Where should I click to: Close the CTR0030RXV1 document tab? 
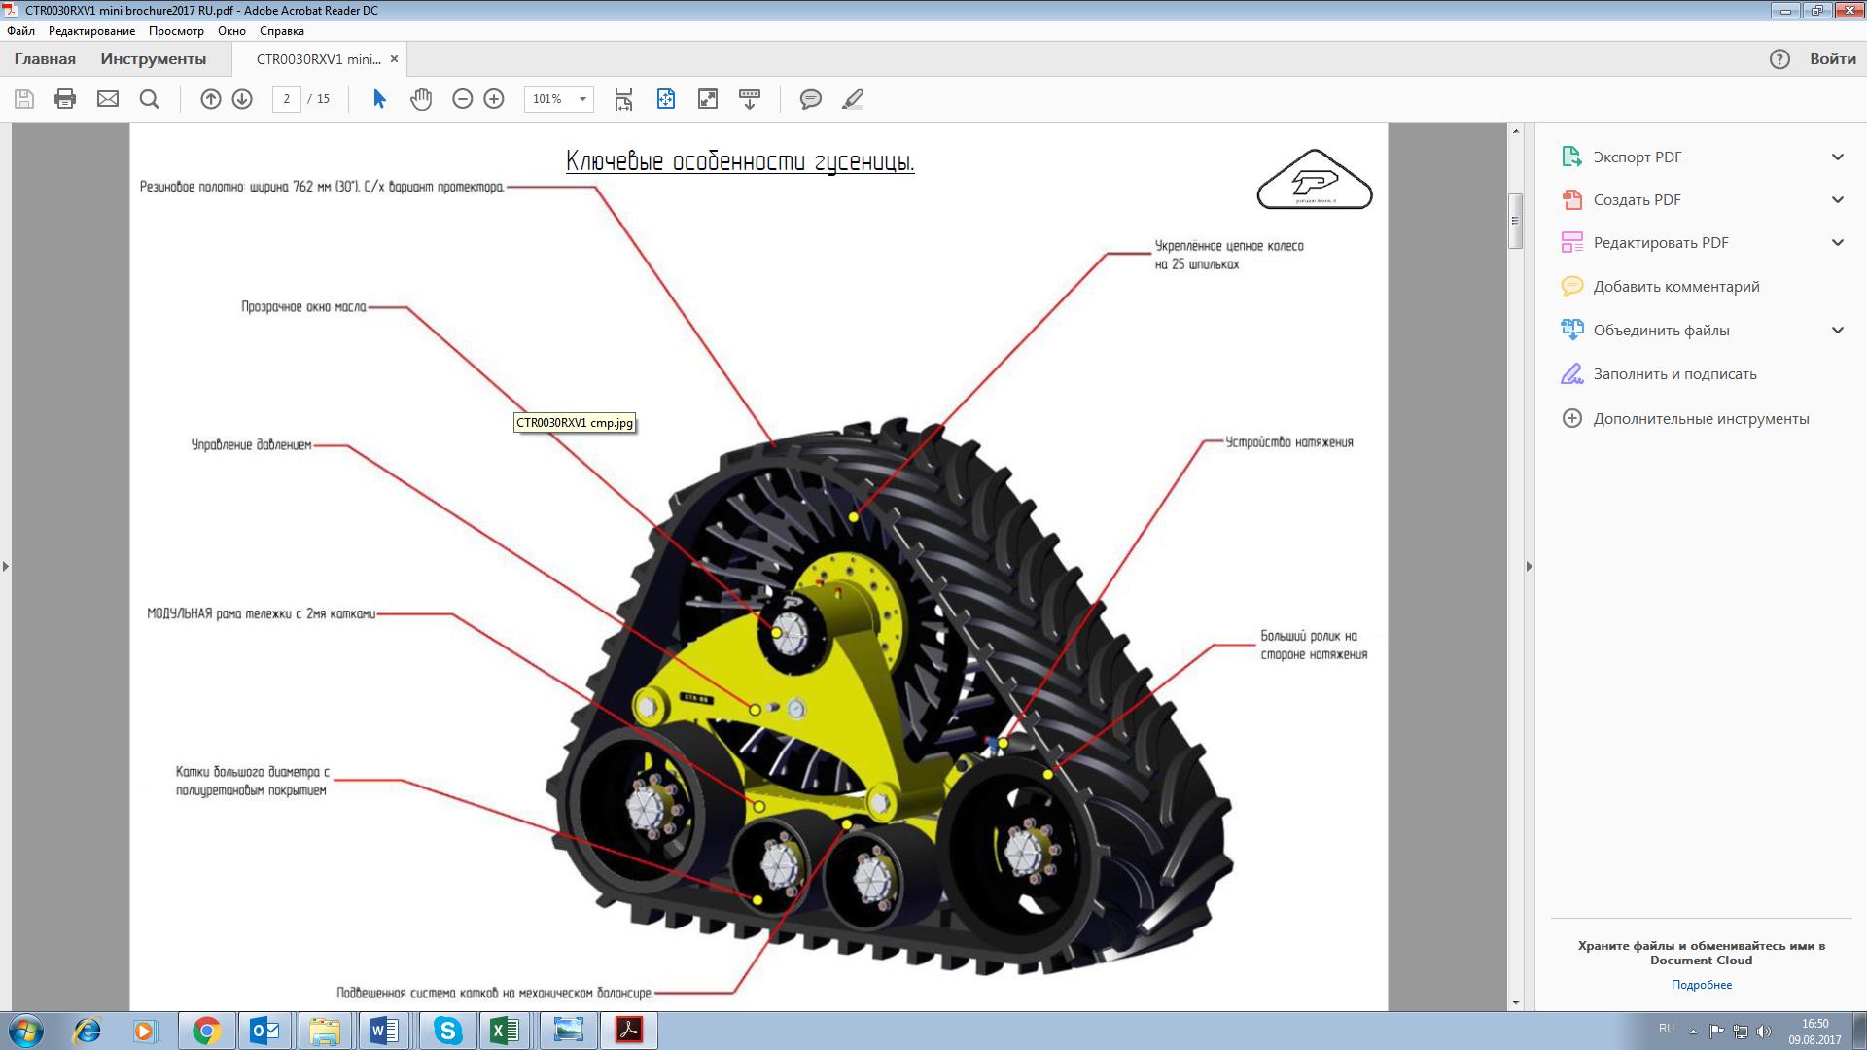[x=394, y=59]
